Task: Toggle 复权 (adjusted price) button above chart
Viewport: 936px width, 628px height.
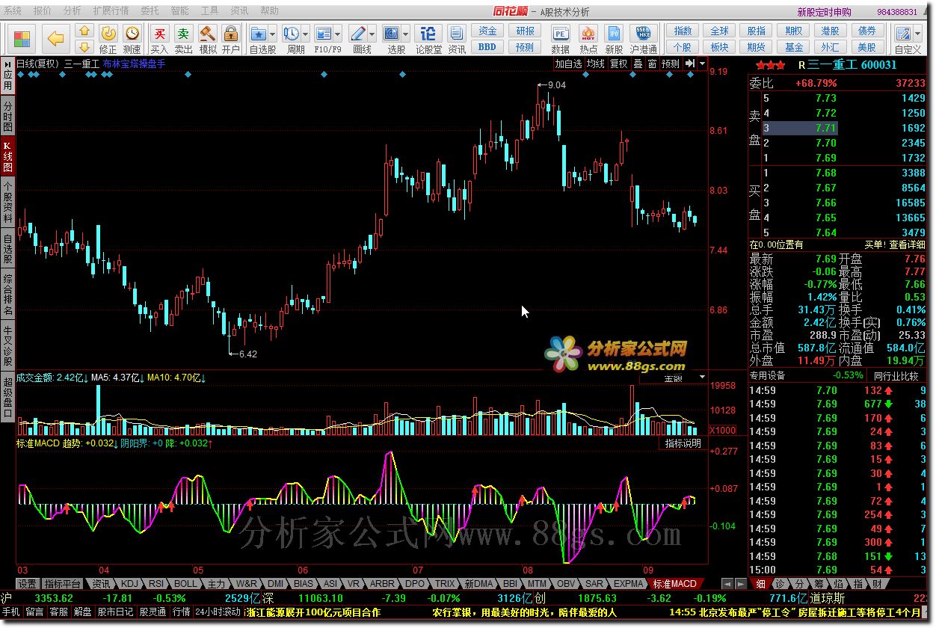Action: point(618,64)
